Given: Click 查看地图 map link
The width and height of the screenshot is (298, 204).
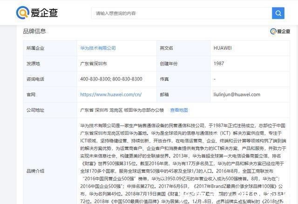Looking at the screenshot, I should tap(179, 110).
